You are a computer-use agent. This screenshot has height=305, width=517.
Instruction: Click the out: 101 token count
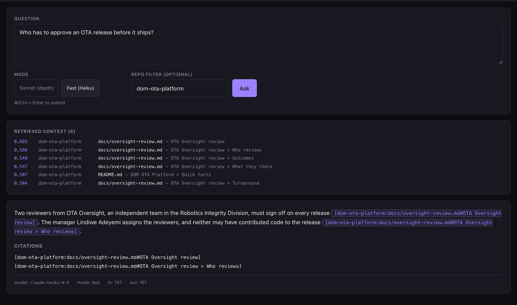(138, 282)
